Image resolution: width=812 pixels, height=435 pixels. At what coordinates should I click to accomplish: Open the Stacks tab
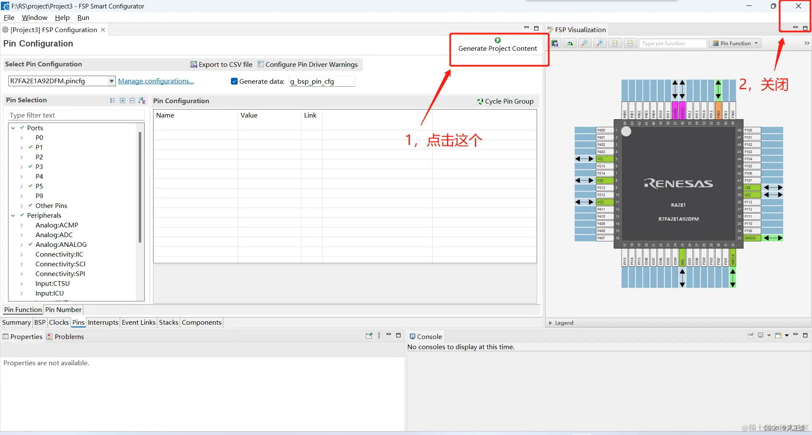tap(169, 322)
